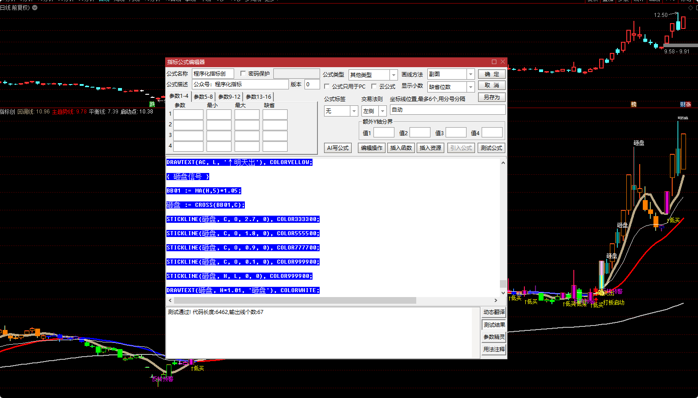The width and height of the screenshot is (698, 398).
Task: Switch to the 参数13-16 tab
Action: point(258,96)
